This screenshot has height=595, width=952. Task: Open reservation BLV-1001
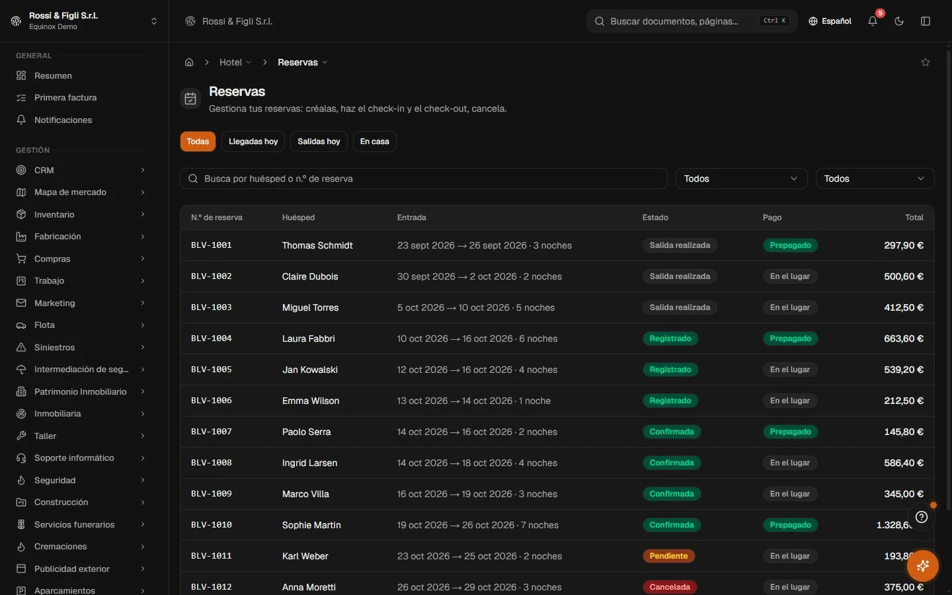coord(212,245)
